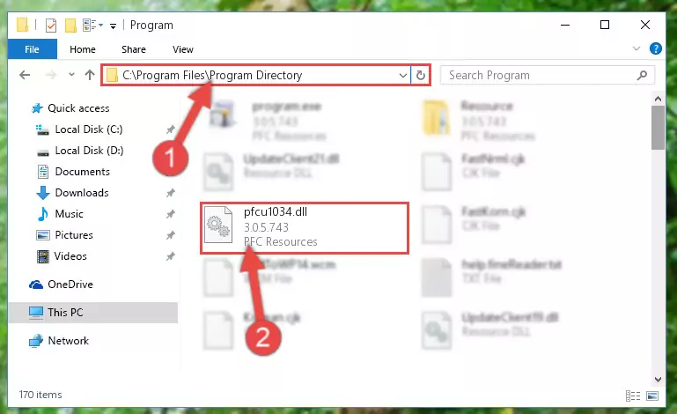This screenshot has width=677, height=414.
Task: Expand the ribbon with the chevron
Action: click(636, 48)
